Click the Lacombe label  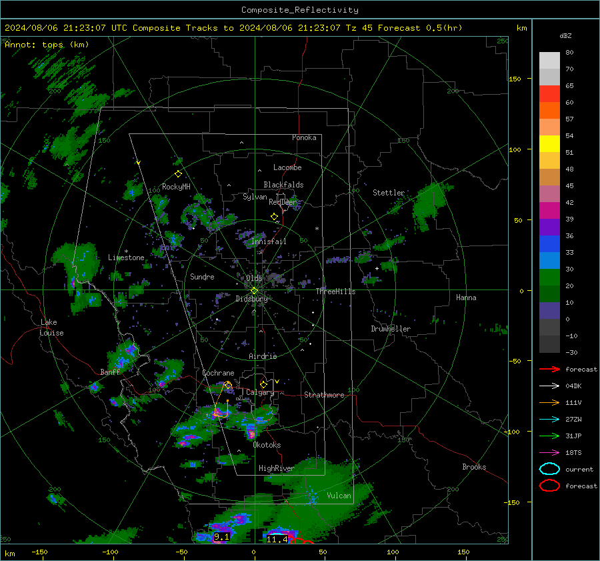287,167
